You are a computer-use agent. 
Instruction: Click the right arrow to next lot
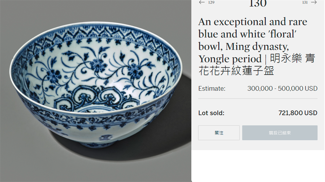pyautogui.click(x=314, y=2)
